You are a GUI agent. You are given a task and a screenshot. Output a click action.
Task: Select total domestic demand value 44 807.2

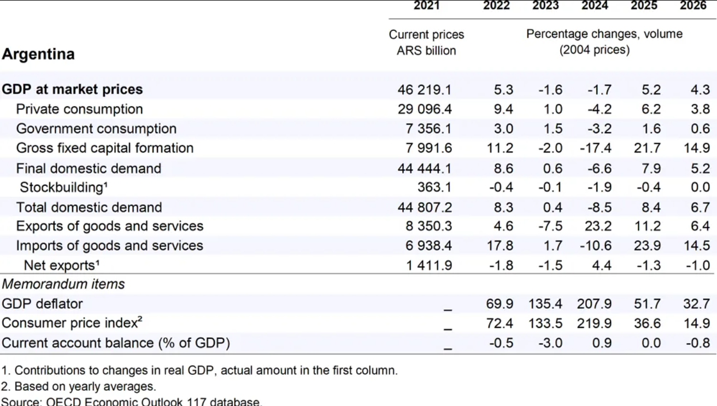(425, 207)
